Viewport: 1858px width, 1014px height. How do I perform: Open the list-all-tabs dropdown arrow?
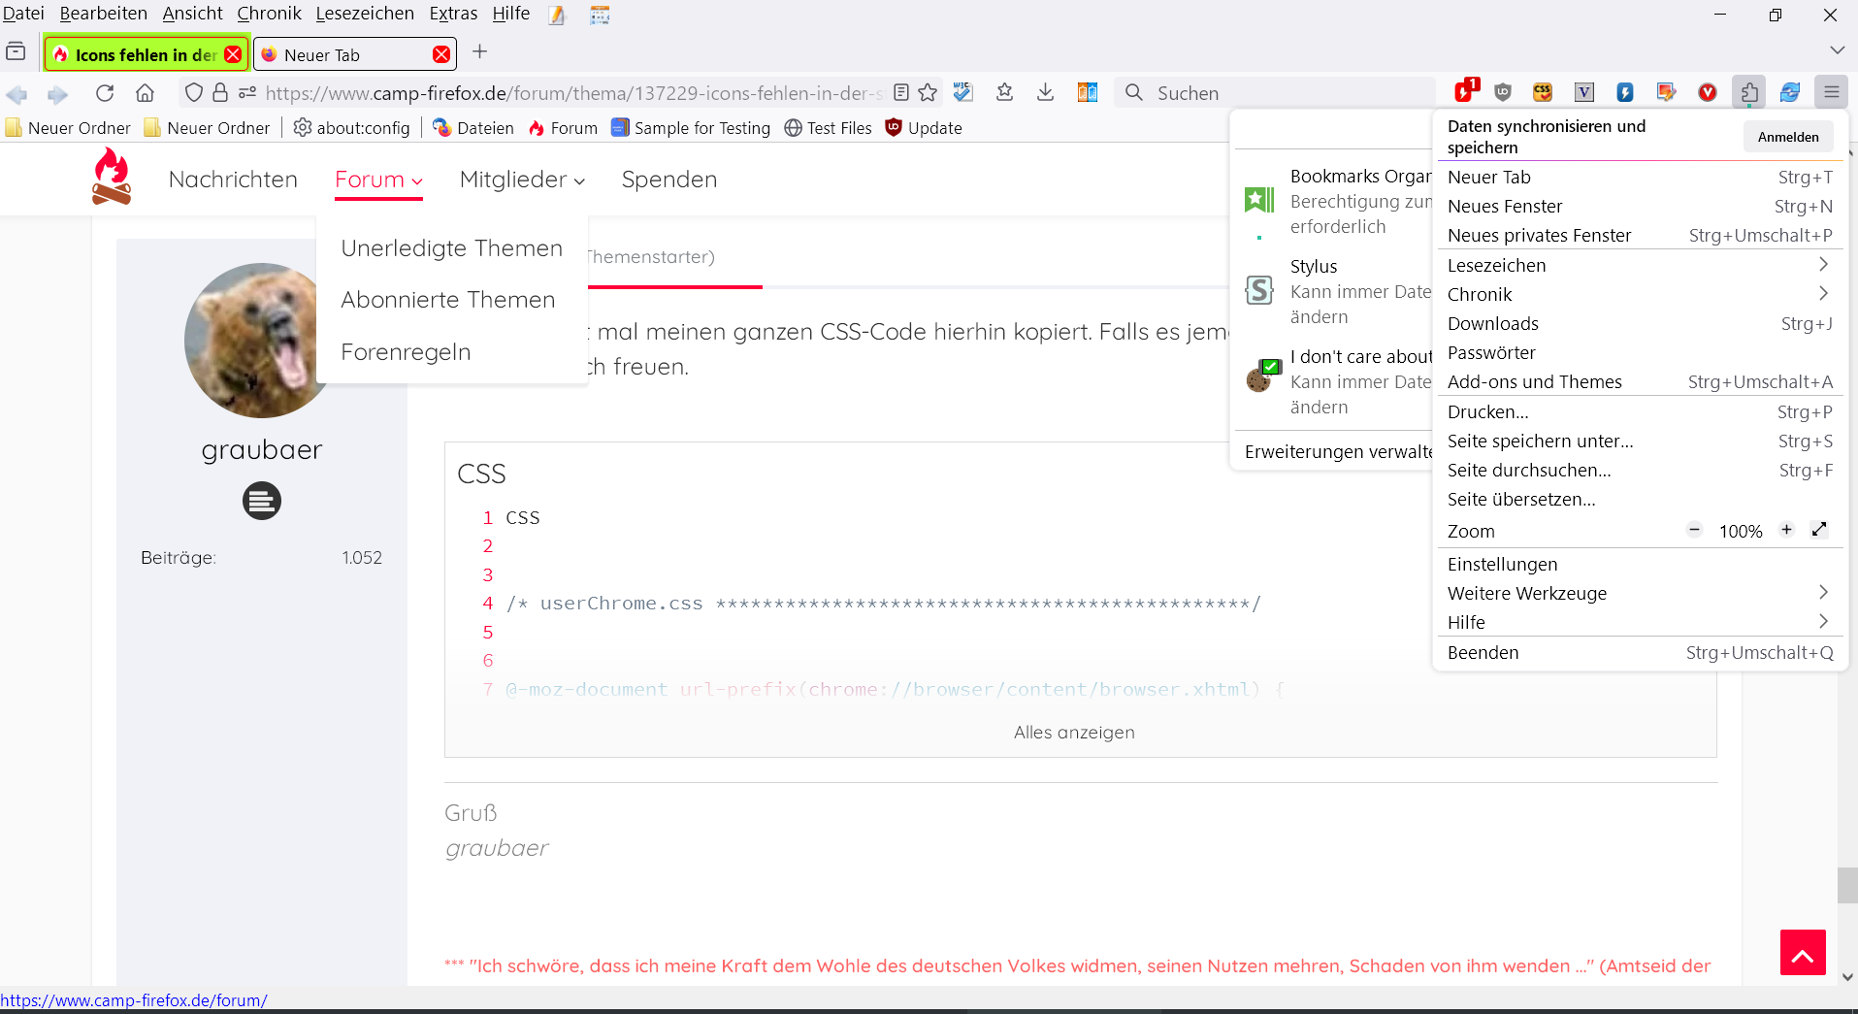point(1837,50)
